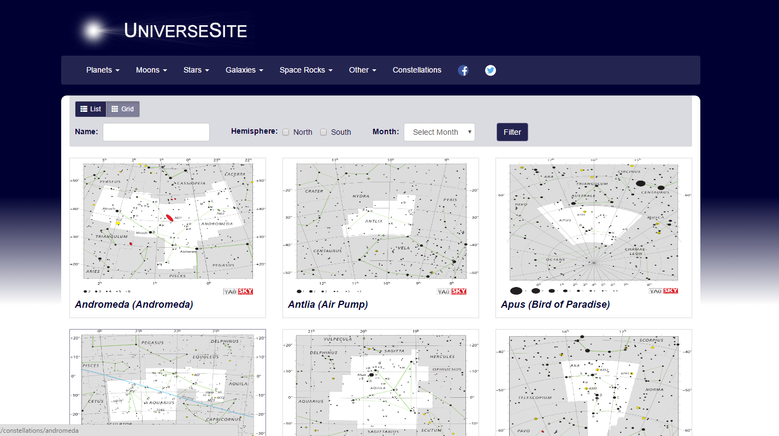Expand the Galaxies menu

(x=244, y=70)
